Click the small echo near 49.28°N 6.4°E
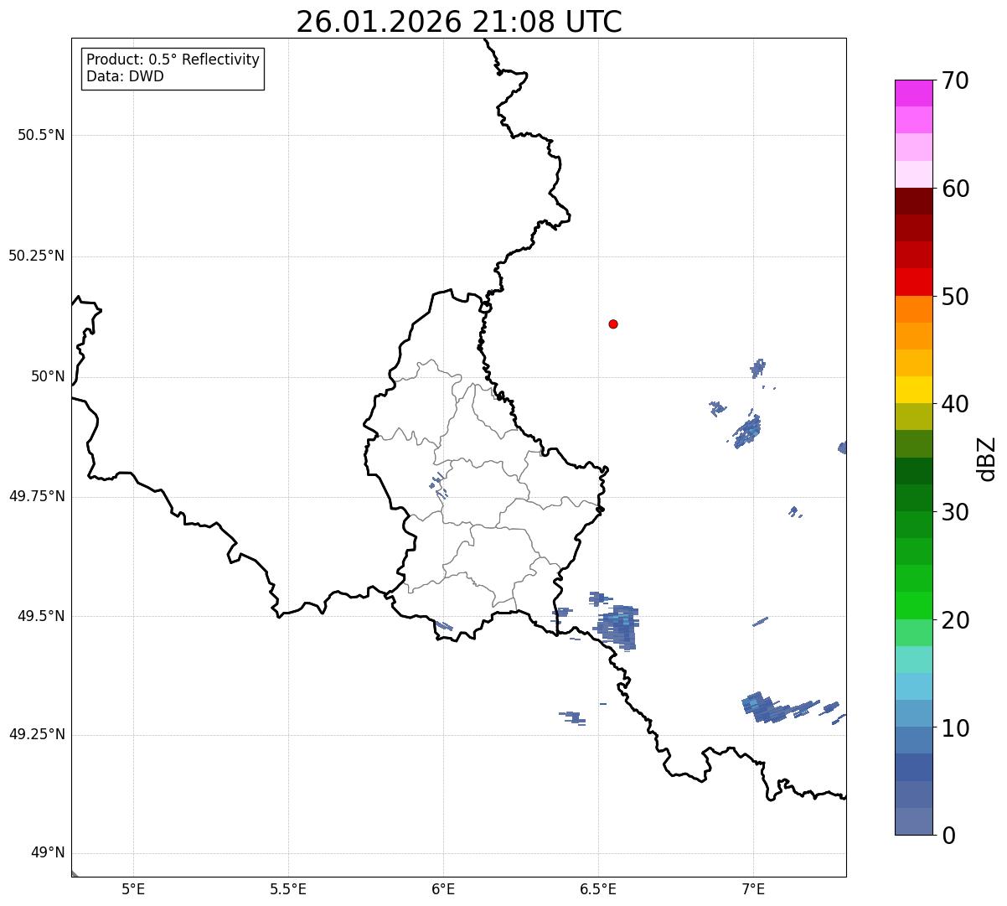The width and height of the screenshot is (1007, 906). point(573,717)
